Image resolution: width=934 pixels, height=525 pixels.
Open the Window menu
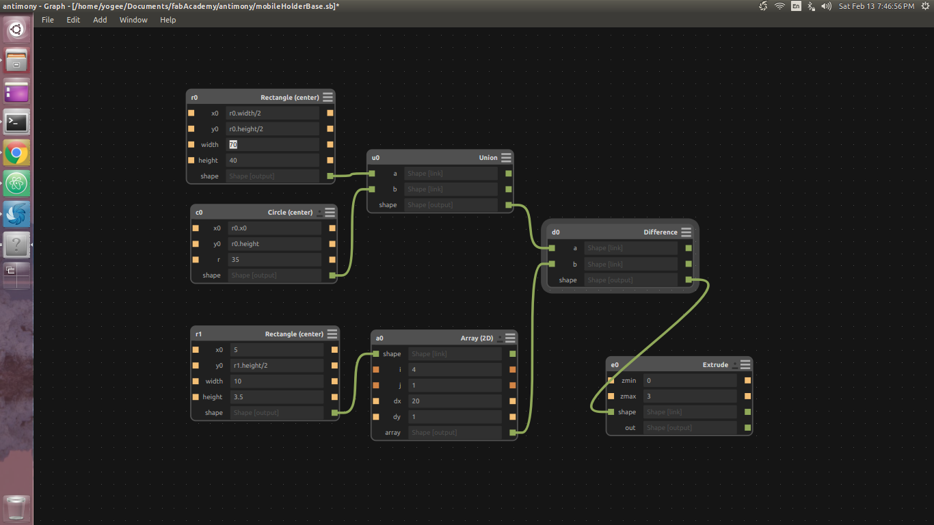click(133, 19)
